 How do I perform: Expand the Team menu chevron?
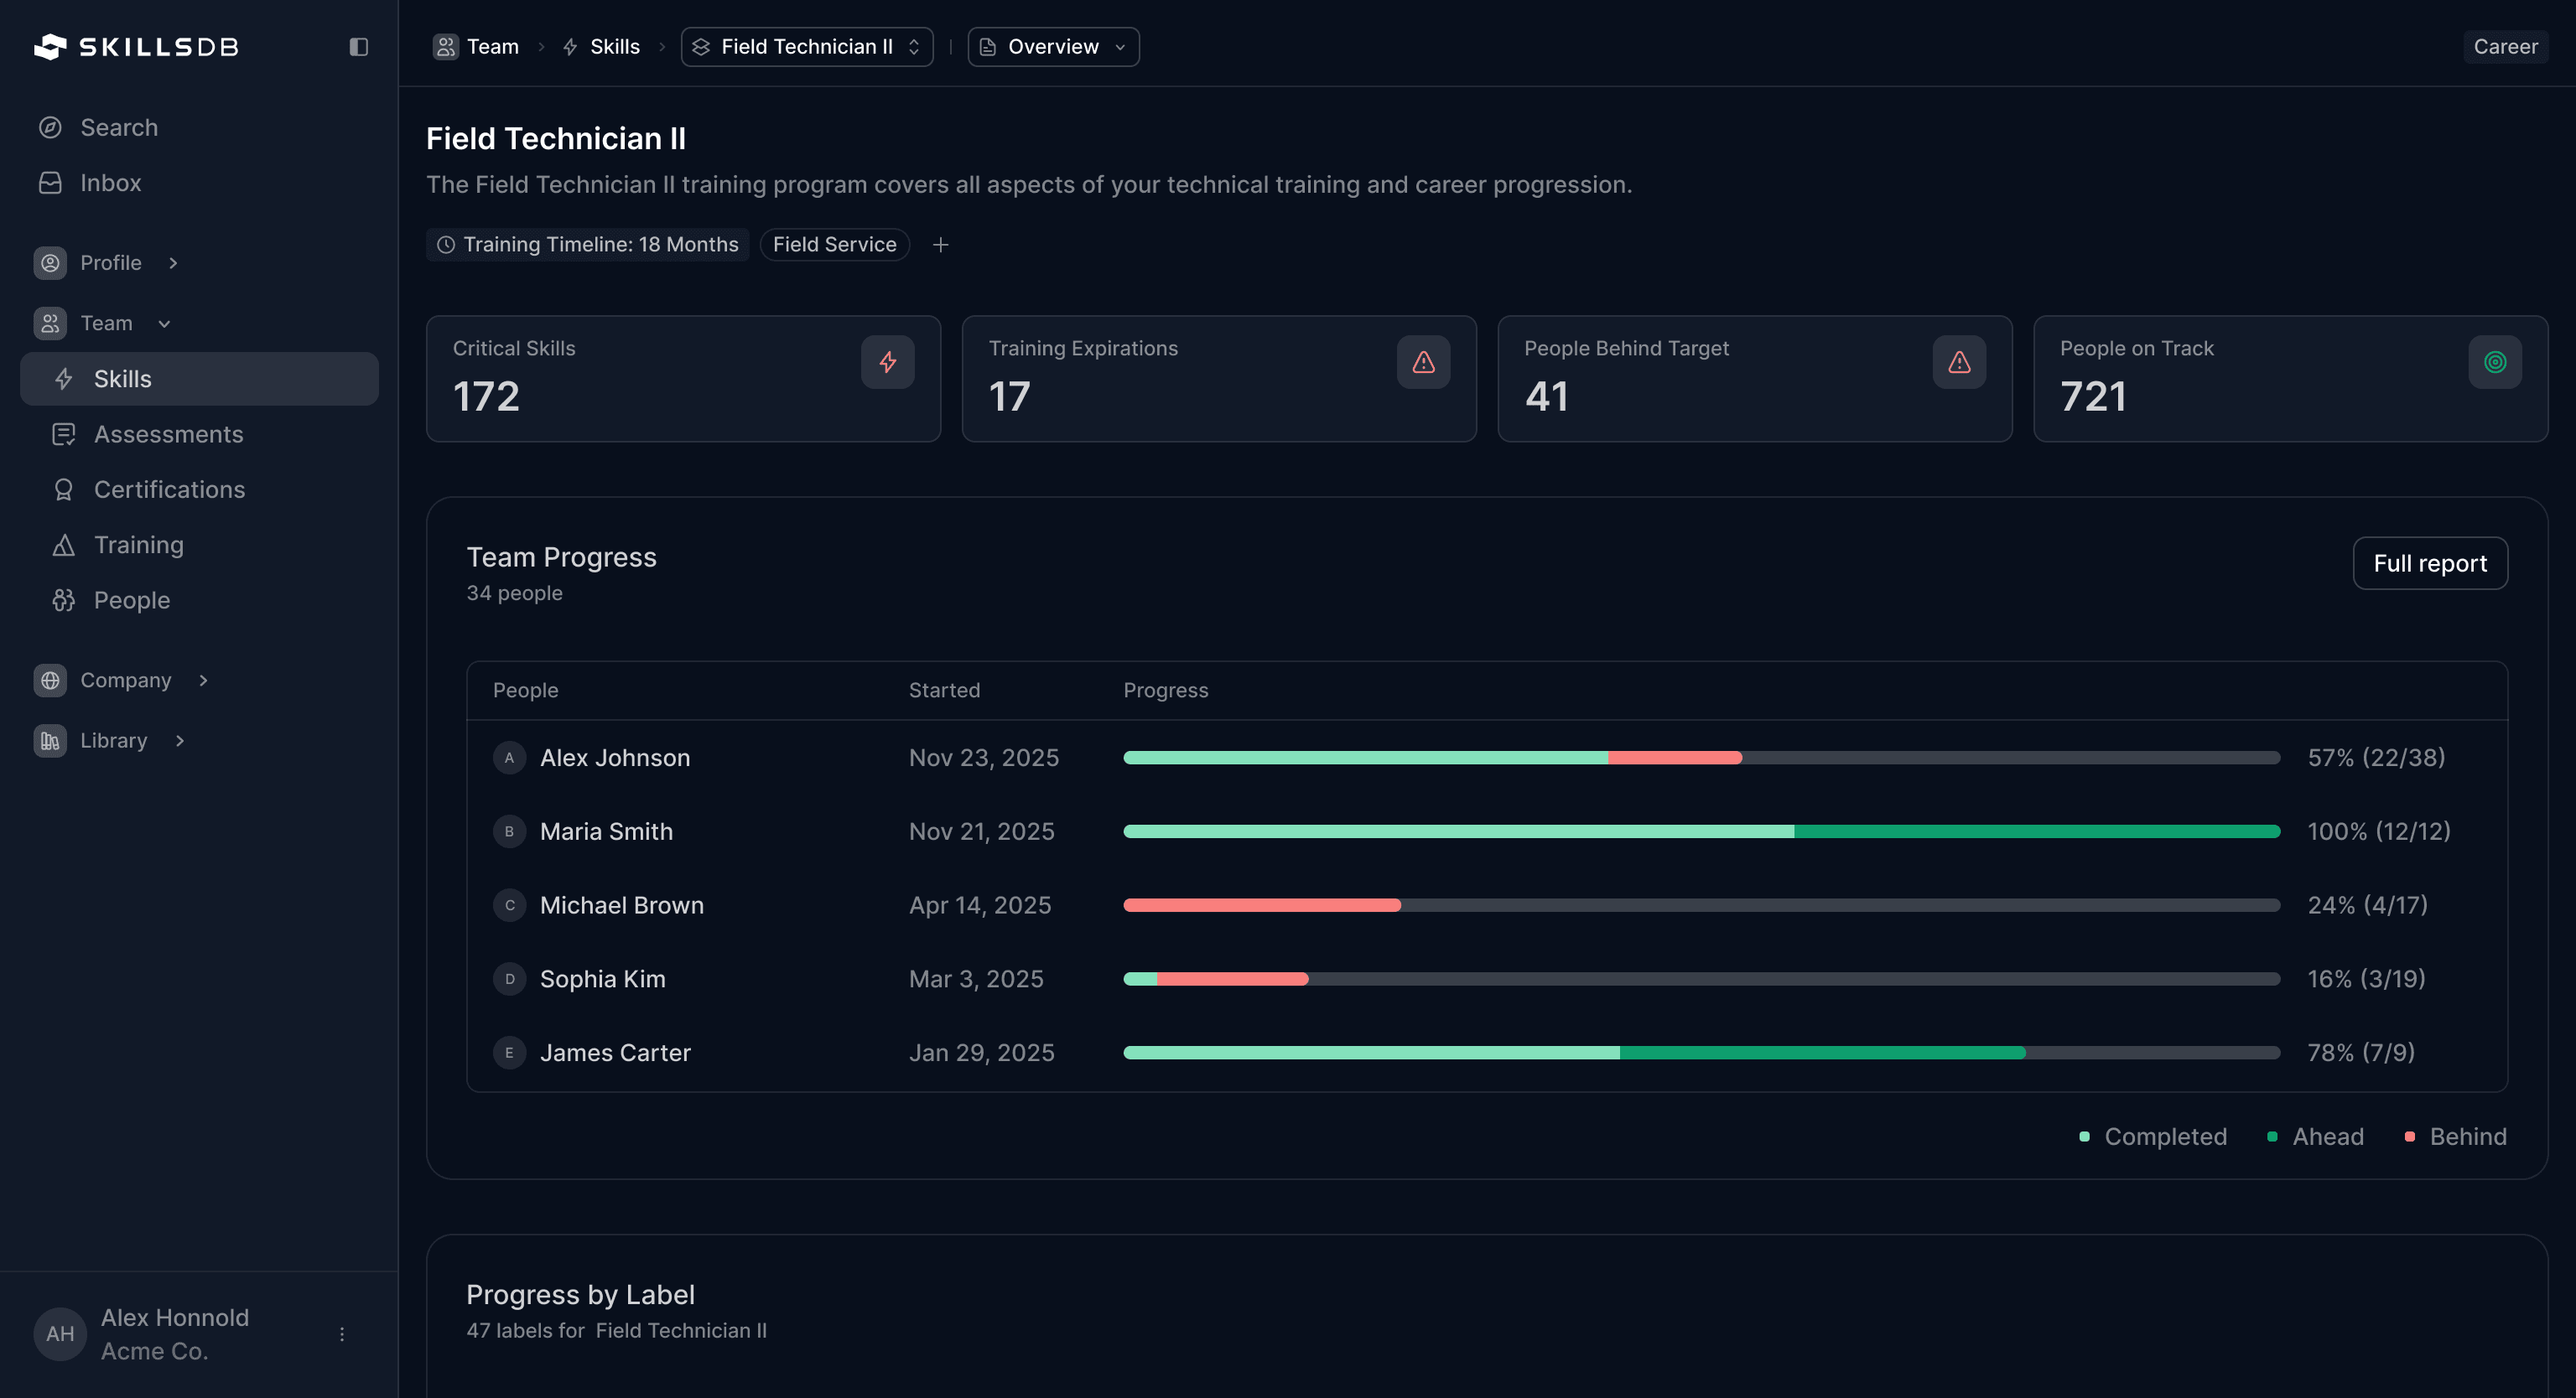pyautogui.click(x=164, y=323)
